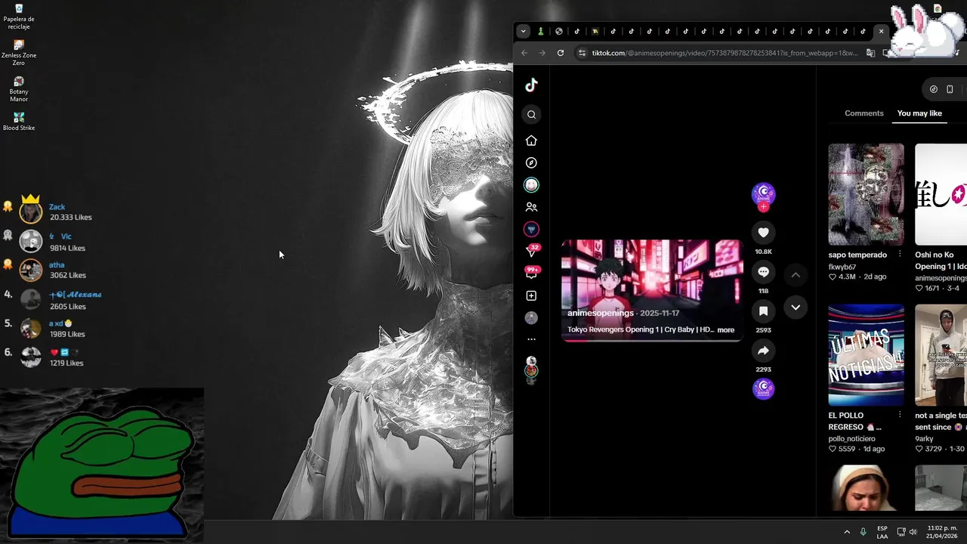Open options dots next to sapo temperado
This screenshot has height=544, width=967.
[899, 255]
